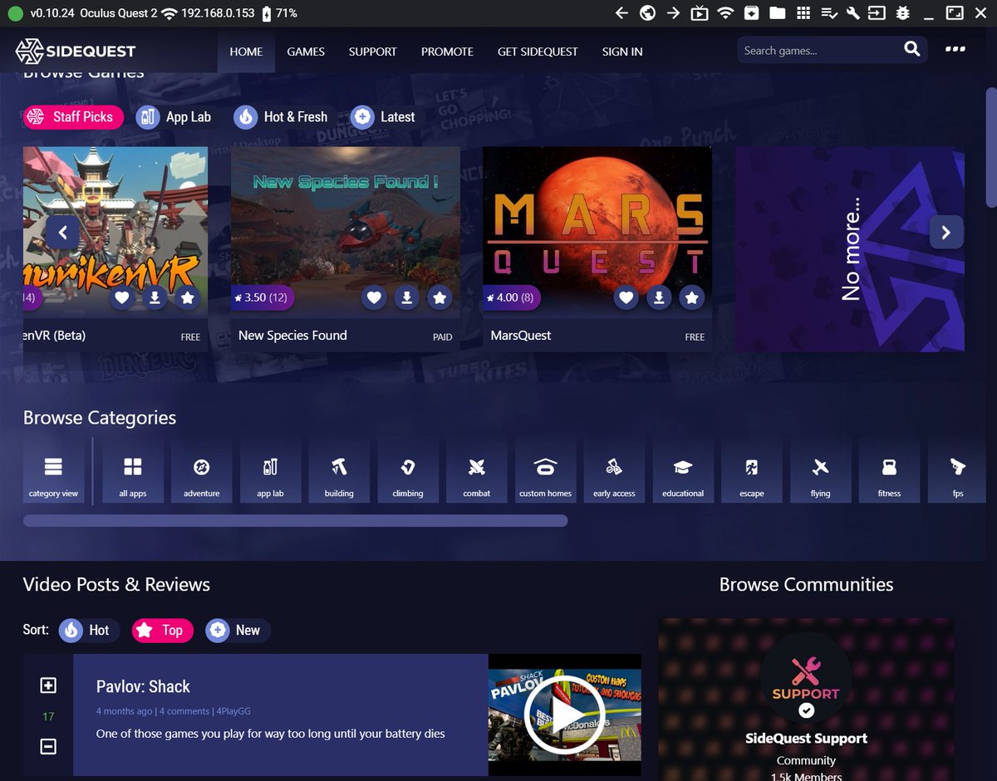Open the combat category
997x781 pixels.
click(477, 471)
